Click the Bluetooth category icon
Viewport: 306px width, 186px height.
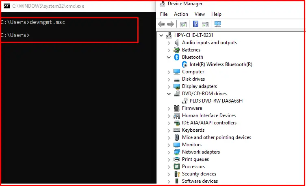pos(177,57)
